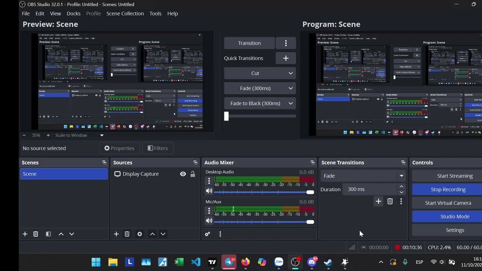Select the Scene item in Scenes list

pos(64,174)
